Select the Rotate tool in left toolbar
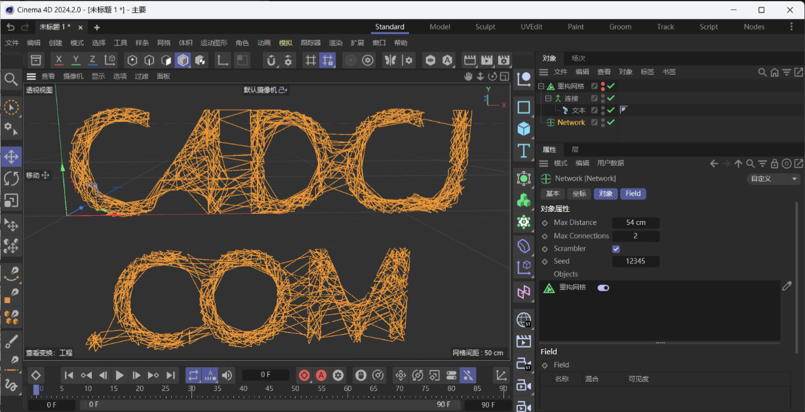805x412 pixels. click(11, 178)
